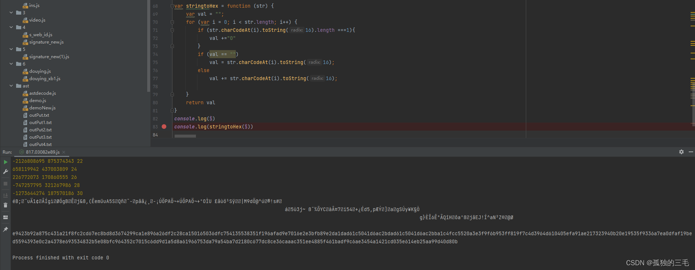The width and height of the screenshot is (695, 270).
Task: Click output line '658119942 437003809 24'
Action: [45, 169]
